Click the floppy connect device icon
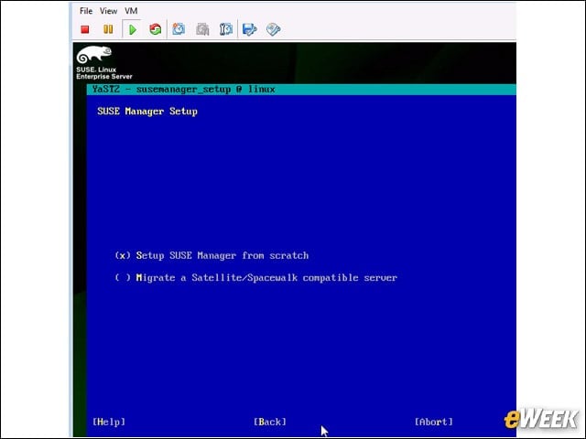586x439 pixels. click(x=250, y=29)
